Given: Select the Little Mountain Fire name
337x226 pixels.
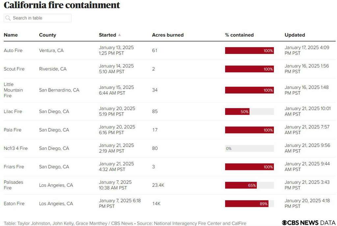Looking at the screenshot, I should pos(13,90).
